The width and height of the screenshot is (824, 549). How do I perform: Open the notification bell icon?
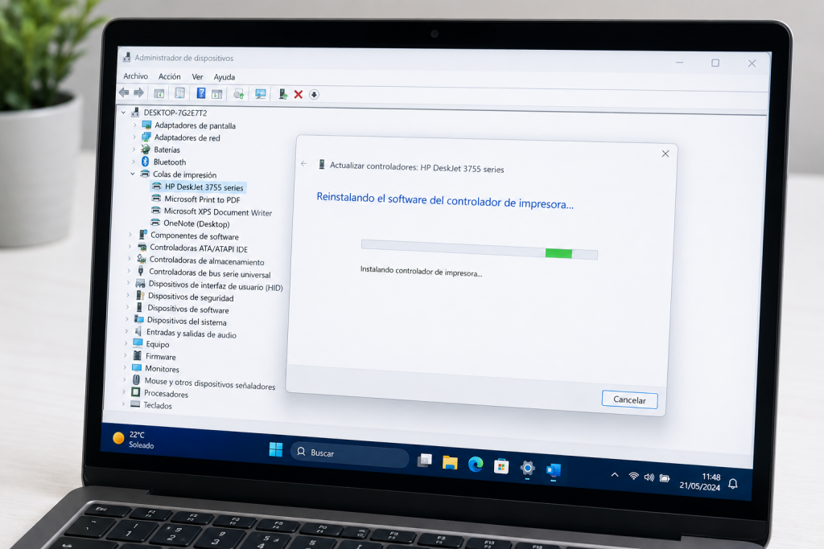pyautogui.click(x=732, y=484)
